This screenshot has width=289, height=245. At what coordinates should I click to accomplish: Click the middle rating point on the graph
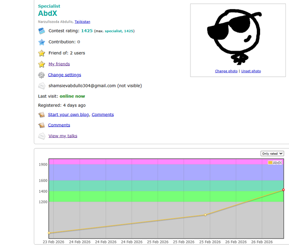tap(205, 215)
